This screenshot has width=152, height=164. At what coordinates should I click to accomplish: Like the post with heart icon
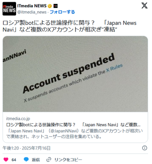6,159
